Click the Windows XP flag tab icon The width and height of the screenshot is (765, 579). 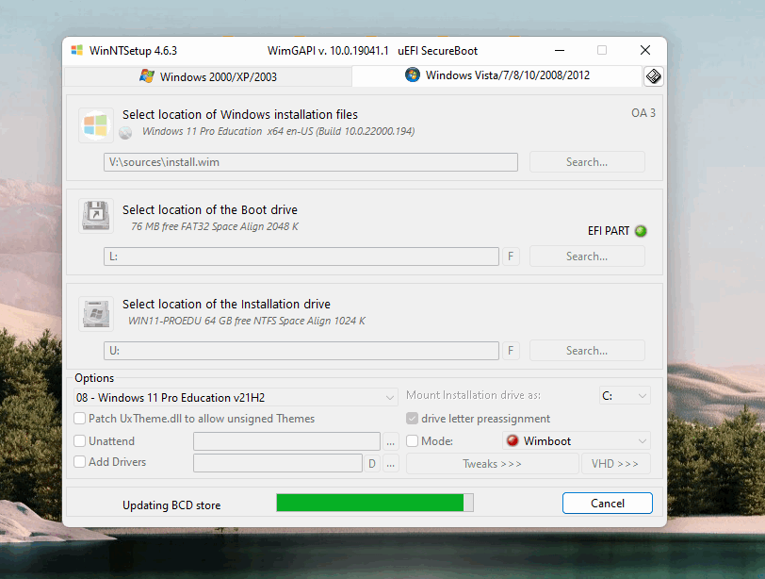point(147,76)
